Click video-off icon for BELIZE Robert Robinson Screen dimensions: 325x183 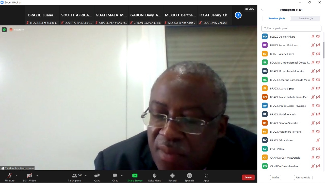318,45
